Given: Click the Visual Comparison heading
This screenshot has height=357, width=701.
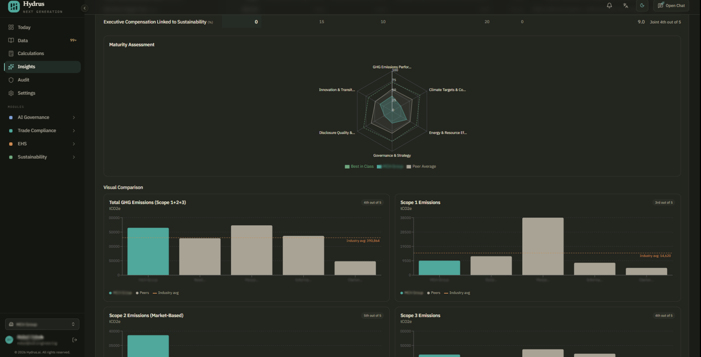Looking at the screenshot, I should 123,187.
